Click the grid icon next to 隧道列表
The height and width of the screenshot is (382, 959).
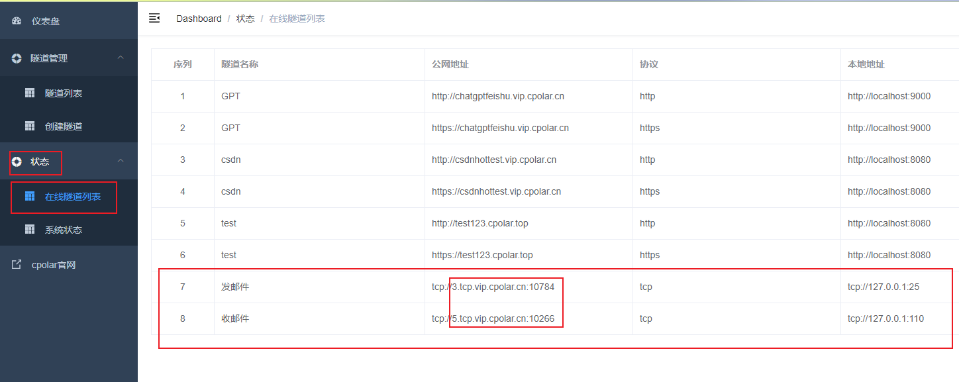(x=30, y=93)
